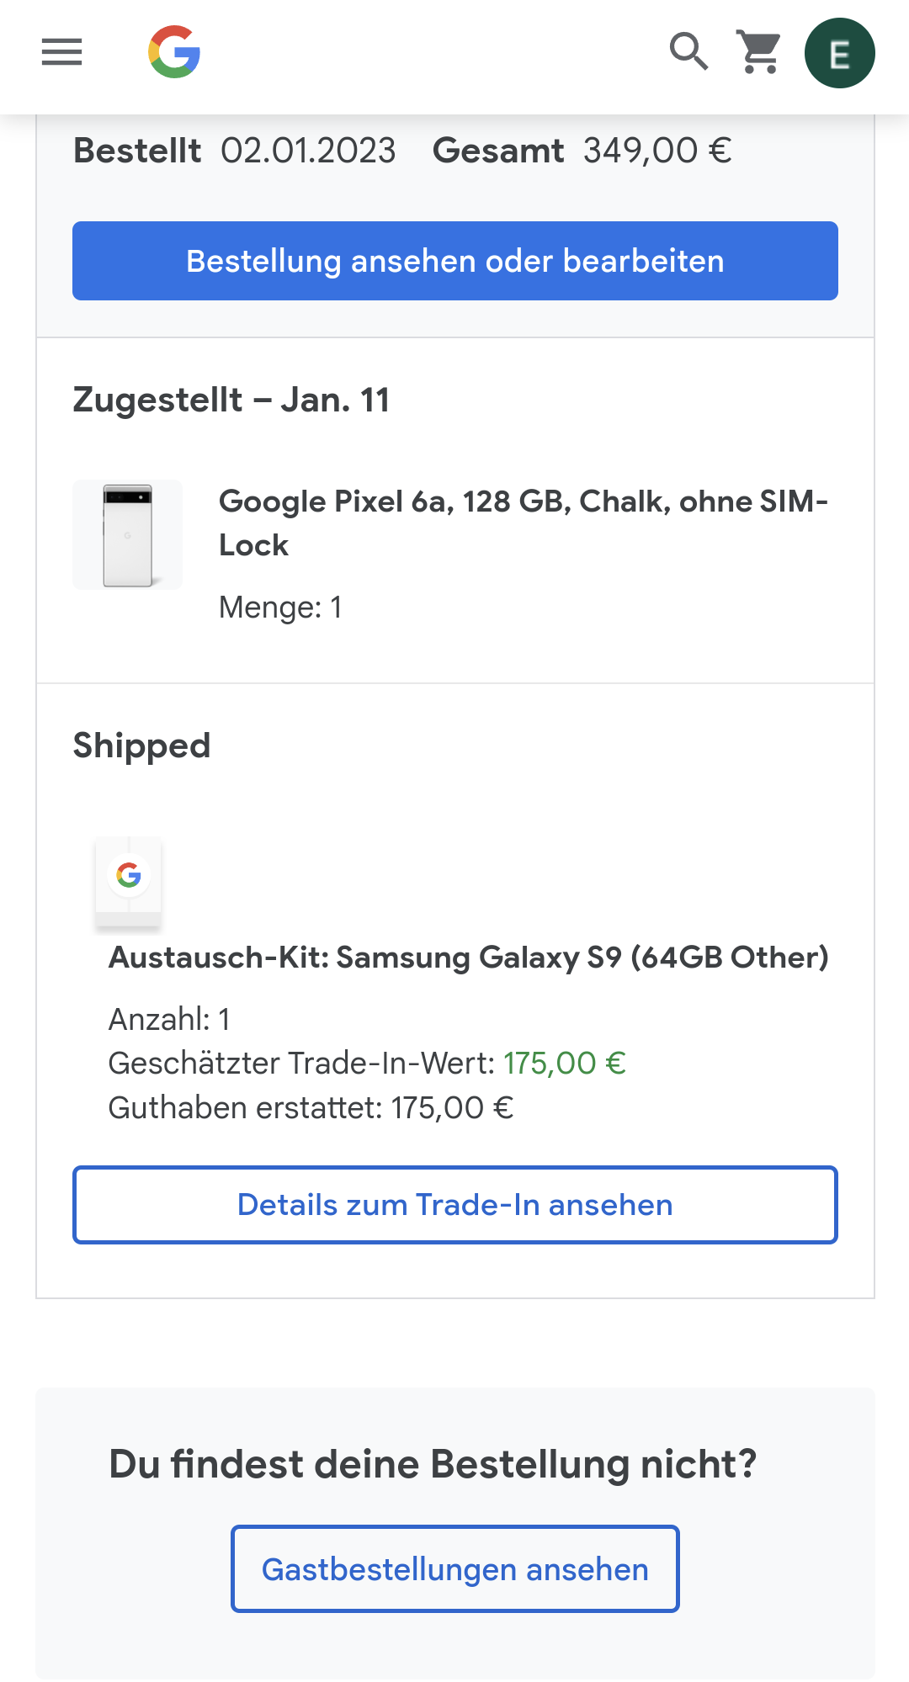Click the order date 02.01.2023
Screen dimensions: 909x1682
click(x=308, y=151)
